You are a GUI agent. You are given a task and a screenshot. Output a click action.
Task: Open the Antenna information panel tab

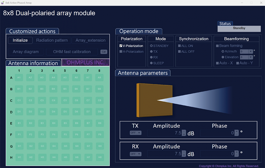33,63
